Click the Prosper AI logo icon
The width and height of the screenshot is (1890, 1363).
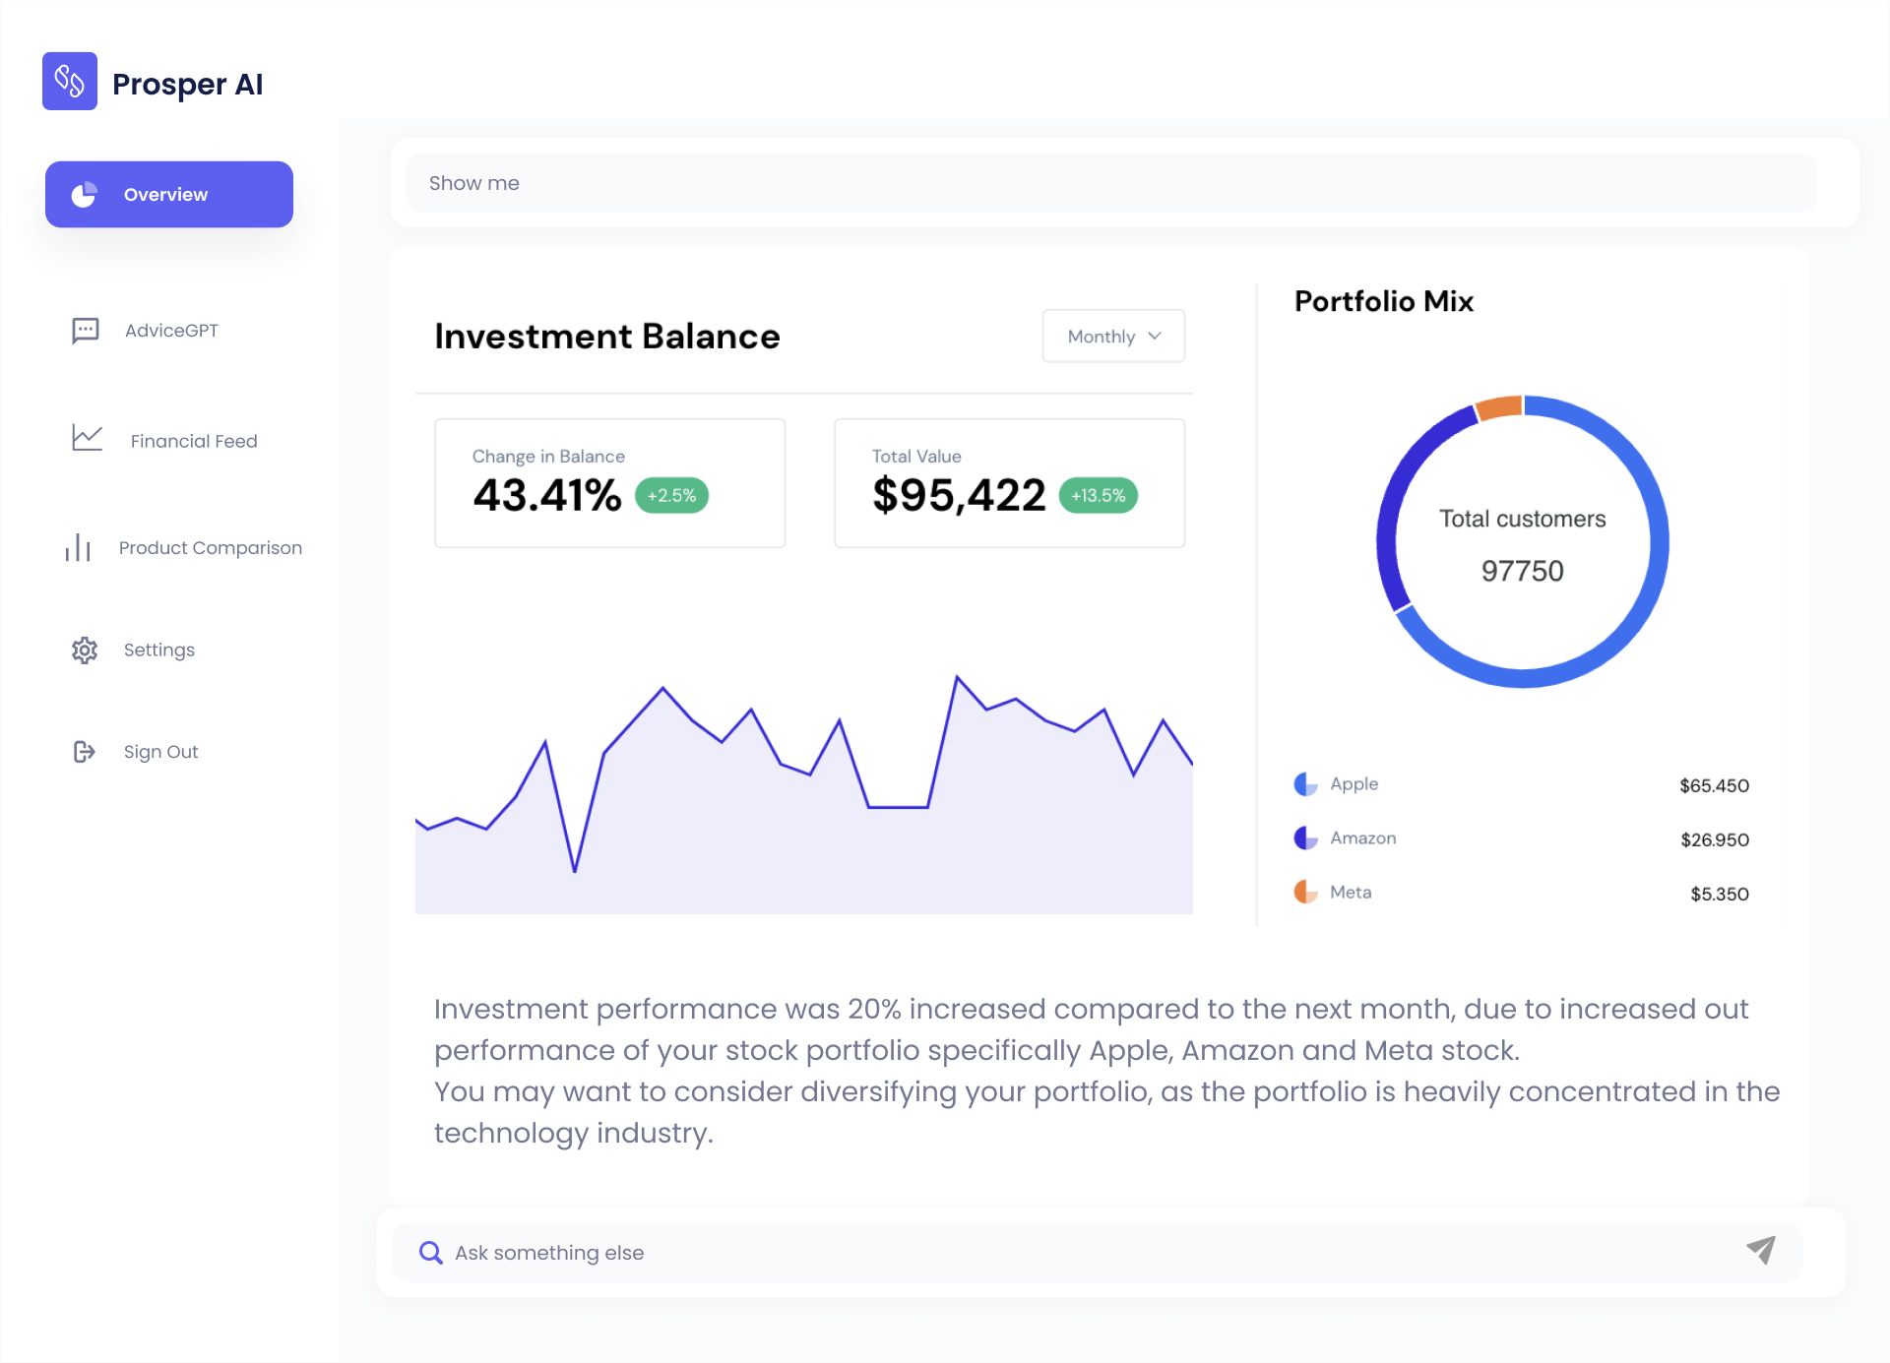70,82
